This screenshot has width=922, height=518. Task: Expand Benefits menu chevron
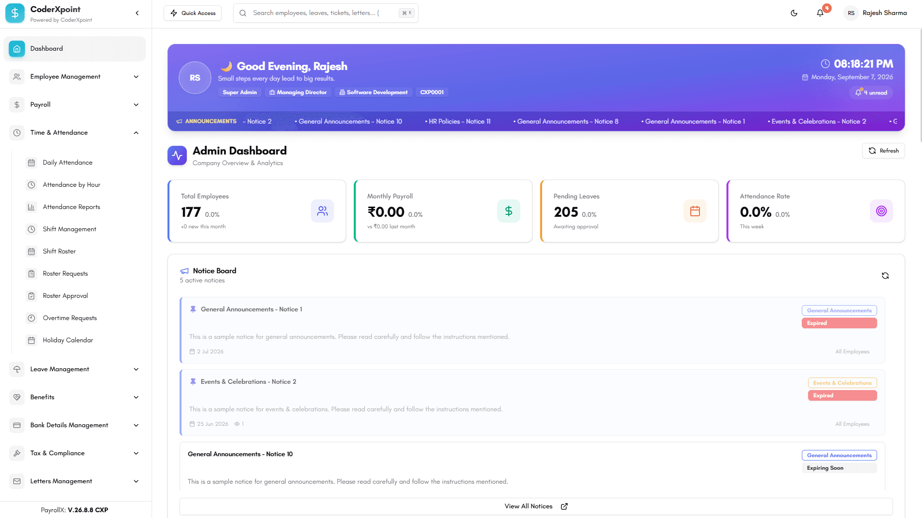tap(136, 397)
